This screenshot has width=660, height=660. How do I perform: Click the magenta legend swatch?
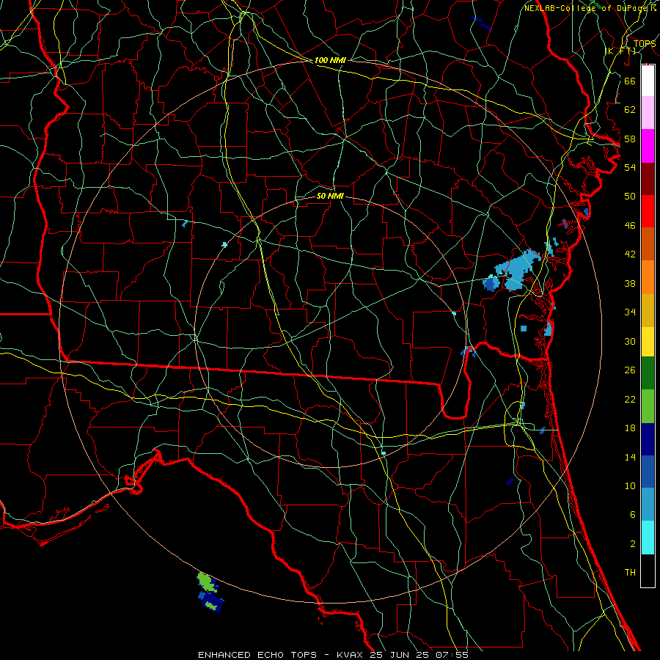tap(648, 146)
